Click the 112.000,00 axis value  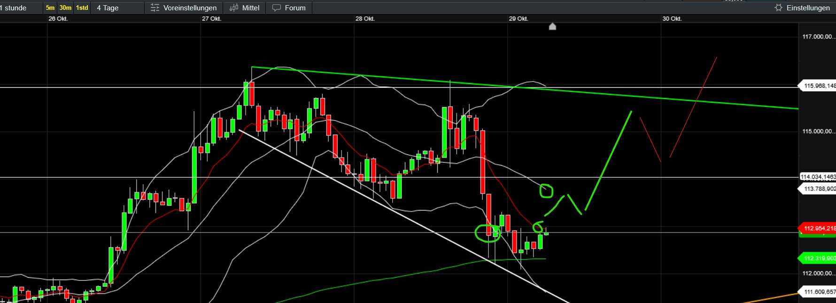click(819, 273)
